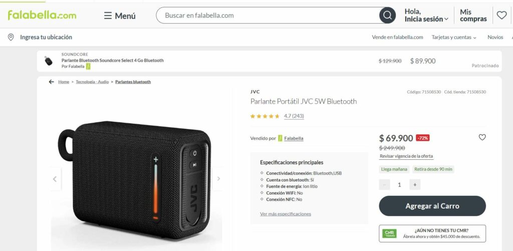The width and height of the screenshot is (513, 251).
Task: Decrease quantity with the minus button
Action: 384,184
